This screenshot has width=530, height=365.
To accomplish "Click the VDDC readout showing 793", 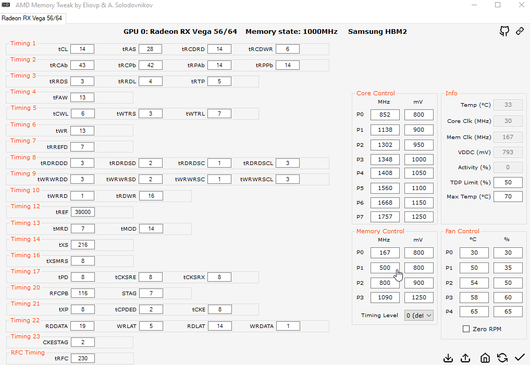I will click(x=508, y=152).
